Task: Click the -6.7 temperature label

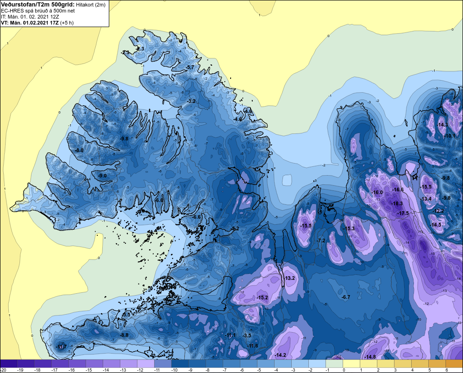Action: click(x=345, y=297)
